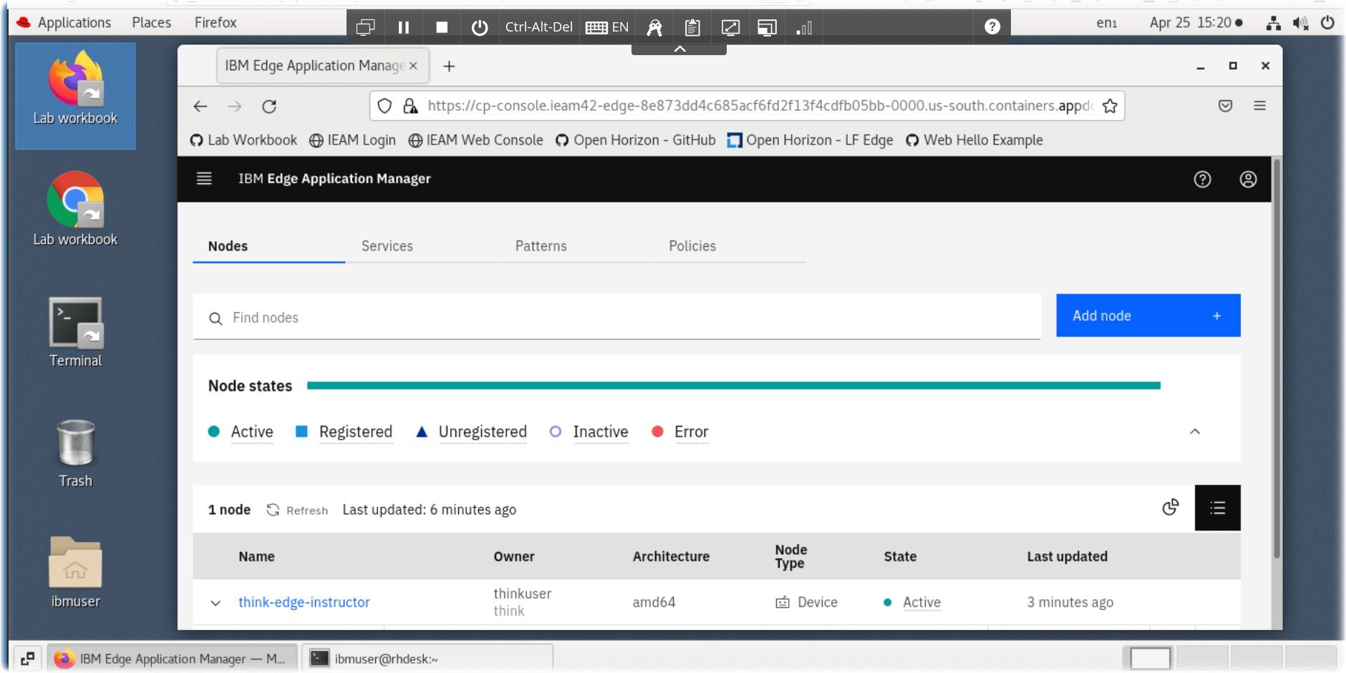Click the site security lock icon
This screenshot has width=1346, height=673.
[x=410, y=106]
